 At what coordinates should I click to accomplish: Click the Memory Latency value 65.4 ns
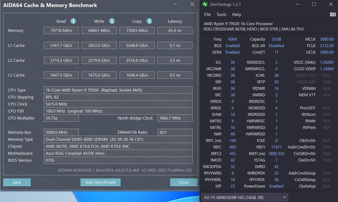[x=175, y=31]
